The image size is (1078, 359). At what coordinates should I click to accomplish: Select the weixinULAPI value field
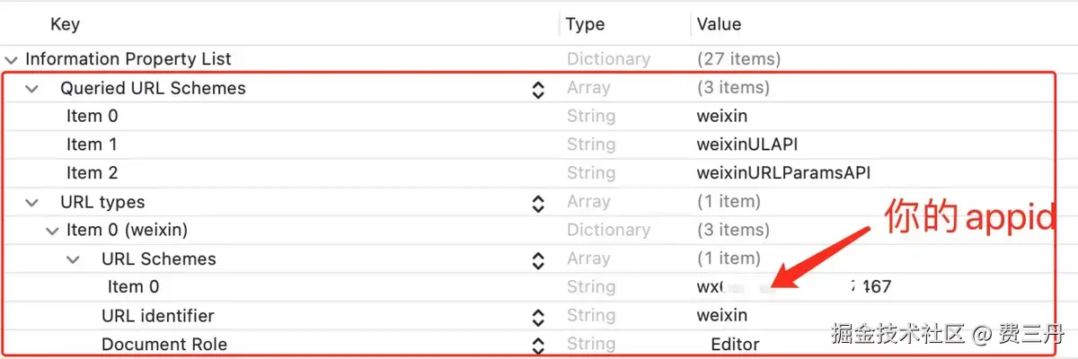pos(747,144)
